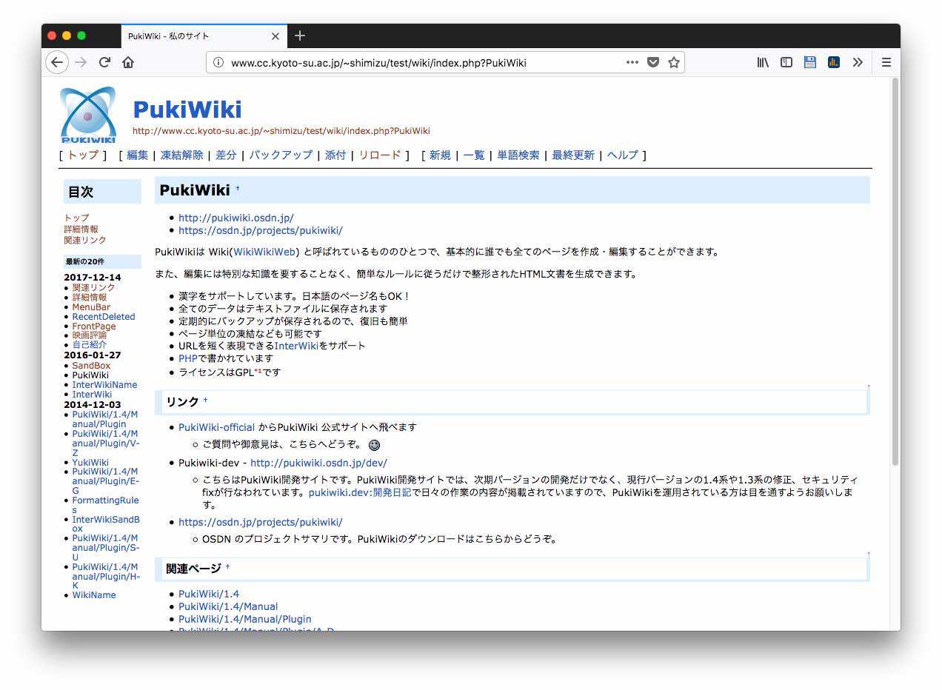
Task: Open the WikiWikiWeb link
Action: [264, 251]
